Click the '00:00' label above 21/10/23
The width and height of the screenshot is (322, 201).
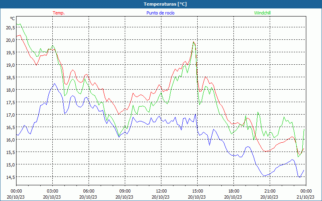click(x=306, y=191)
